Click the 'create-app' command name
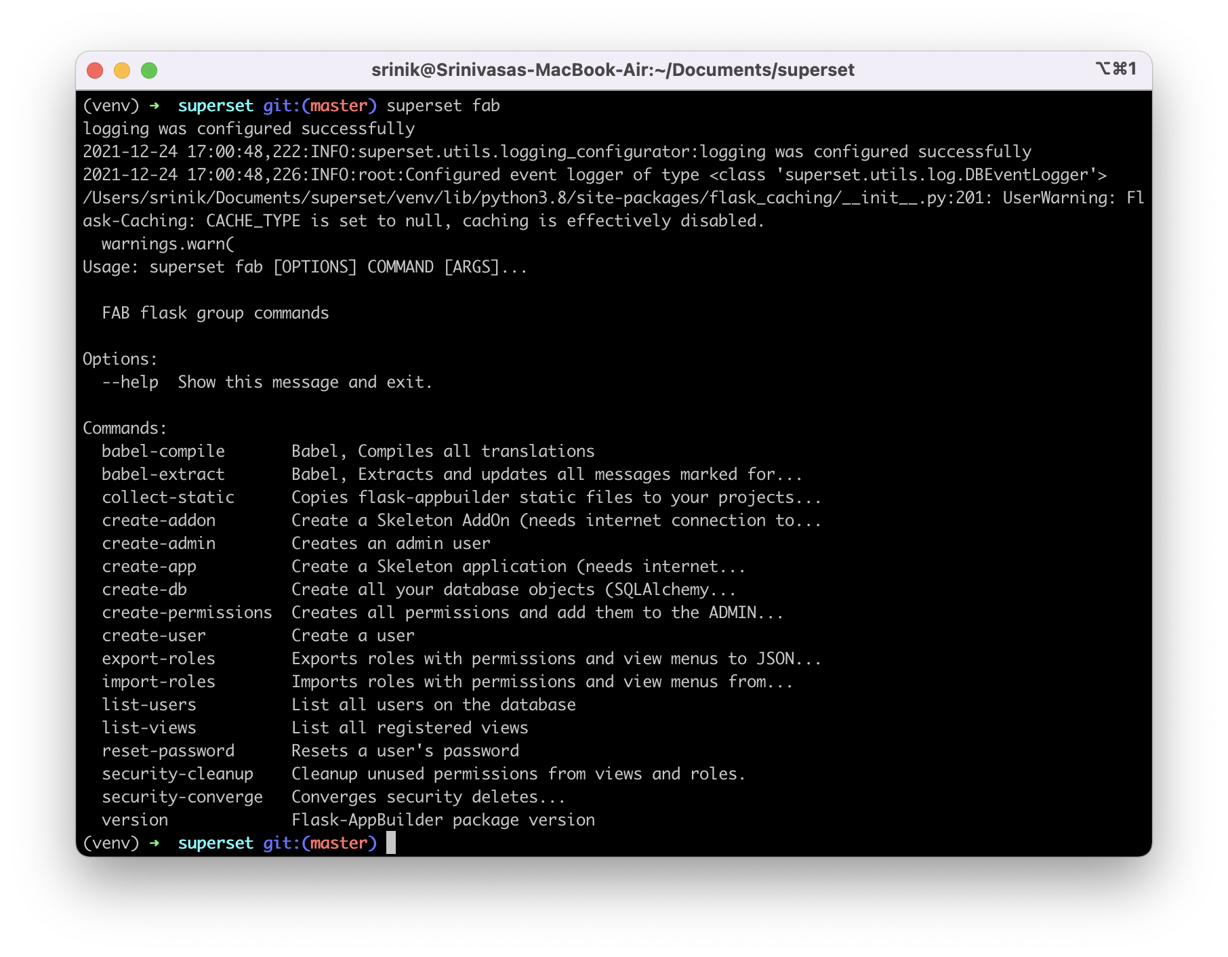The height and width of the screenshot is (957, 1228). pyautogui.click(x=149, y=567)
